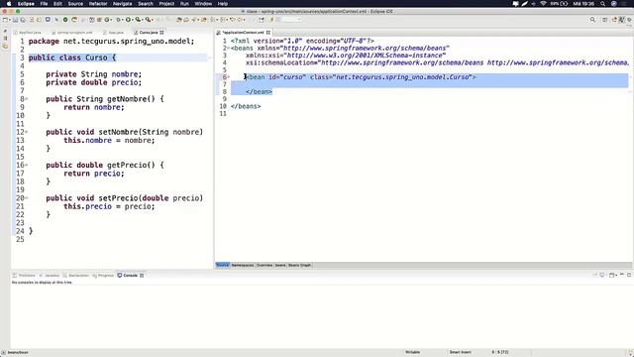Select the Java perspective icon

[622, 20]
